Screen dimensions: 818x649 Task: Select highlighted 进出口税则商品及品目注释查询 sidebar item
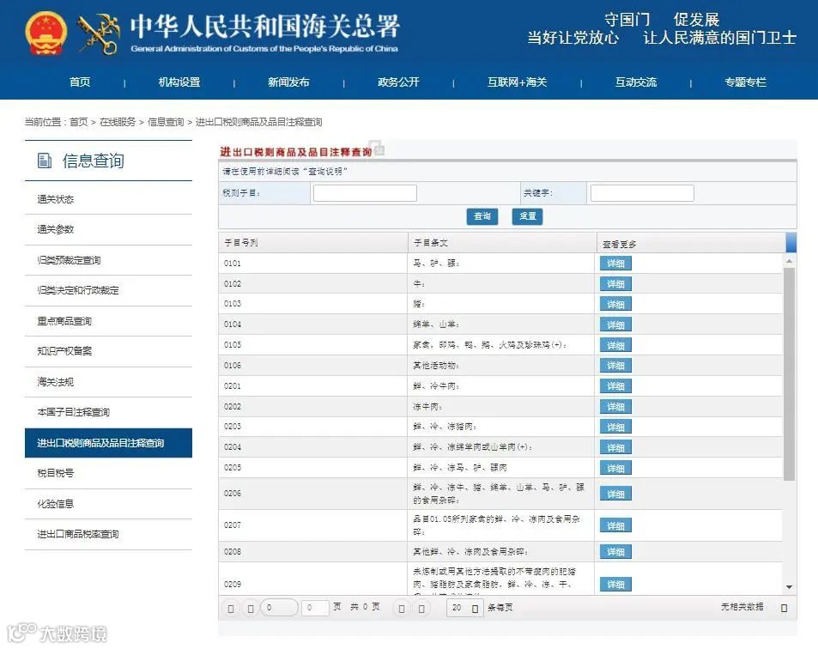(x=108, y=443)
